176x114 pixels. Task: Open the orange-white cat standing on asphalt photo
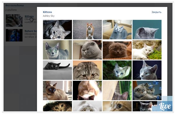87,29
